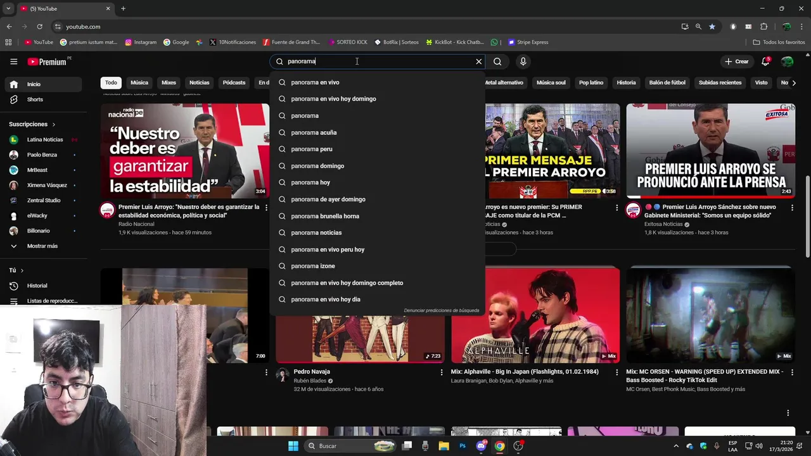Screen dimensions: 811x456
Task: Open the notifications bell
Action: 765,61
